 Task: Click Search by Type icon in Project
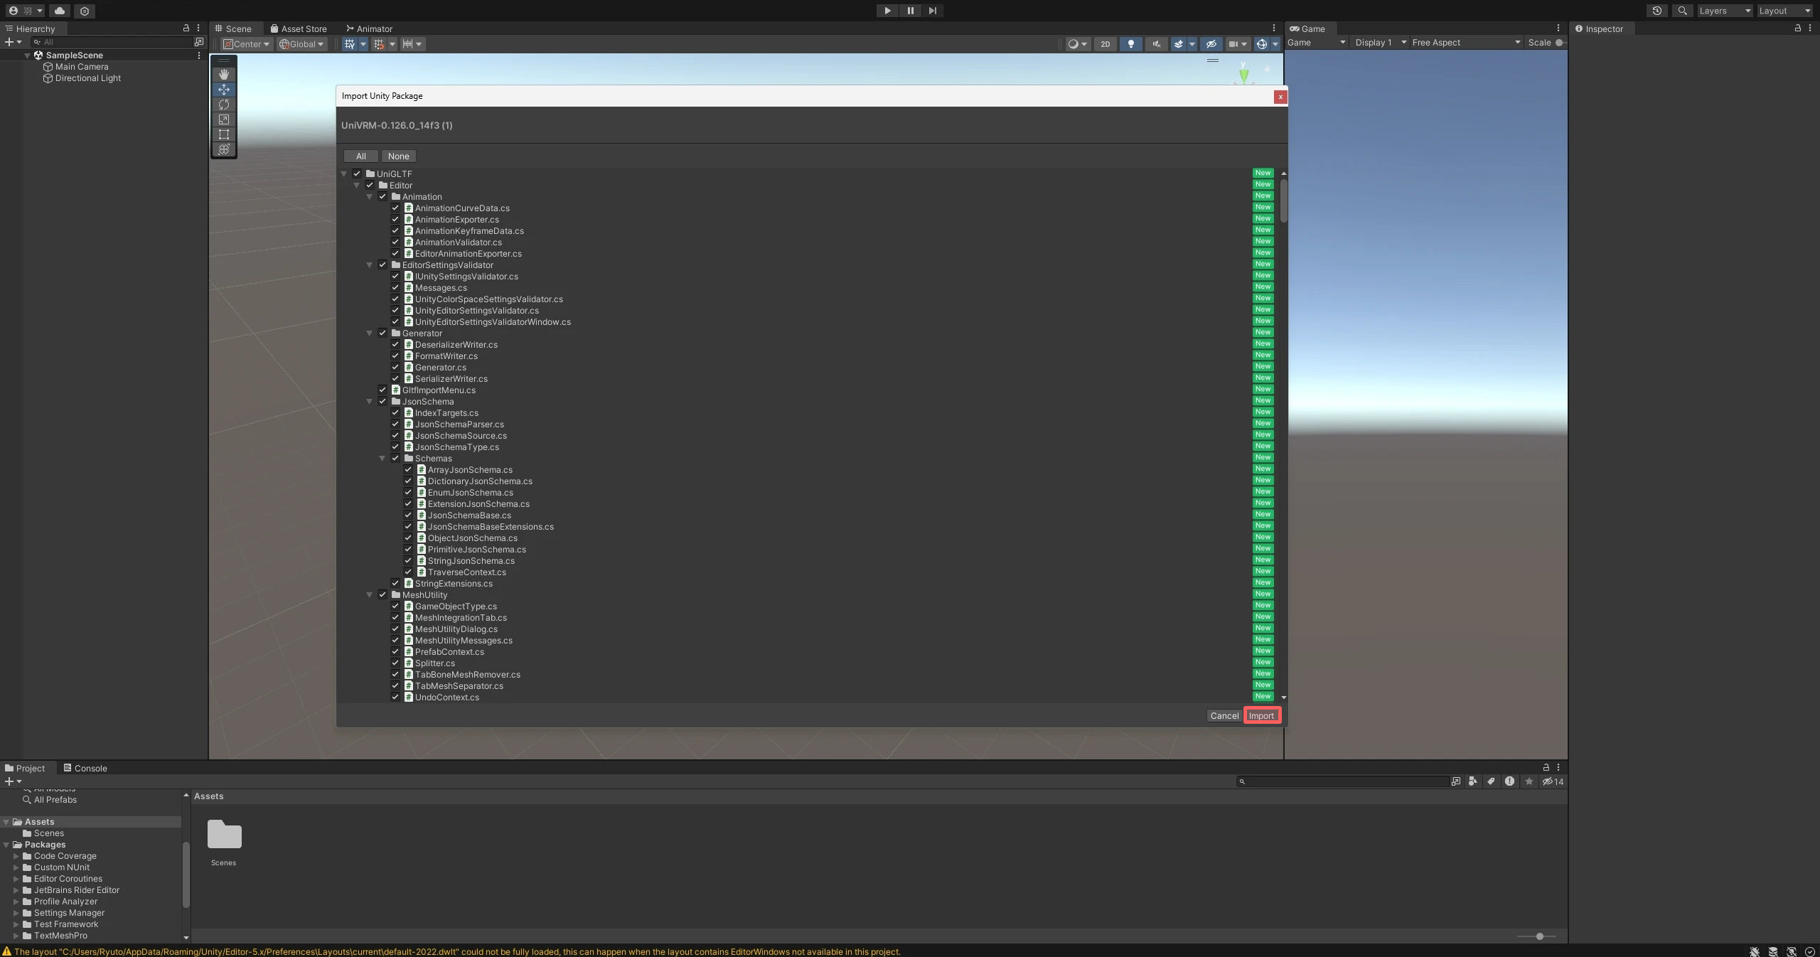1473,781
